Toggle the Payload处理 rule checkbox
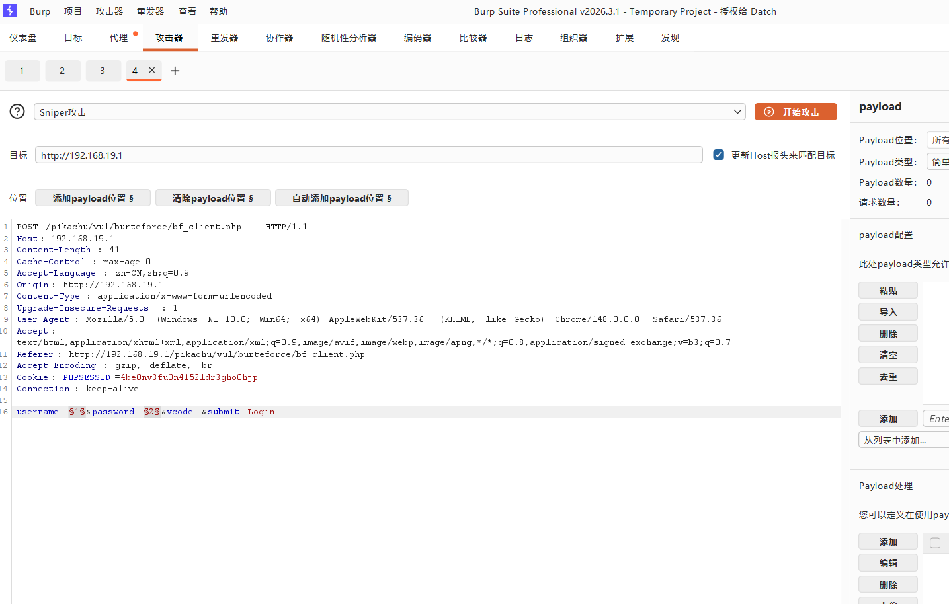The height and width of the screenshot is (604, 949). coord(935,543)
